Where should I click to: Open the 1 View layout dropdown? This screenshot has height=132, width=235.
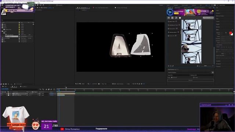129,84
